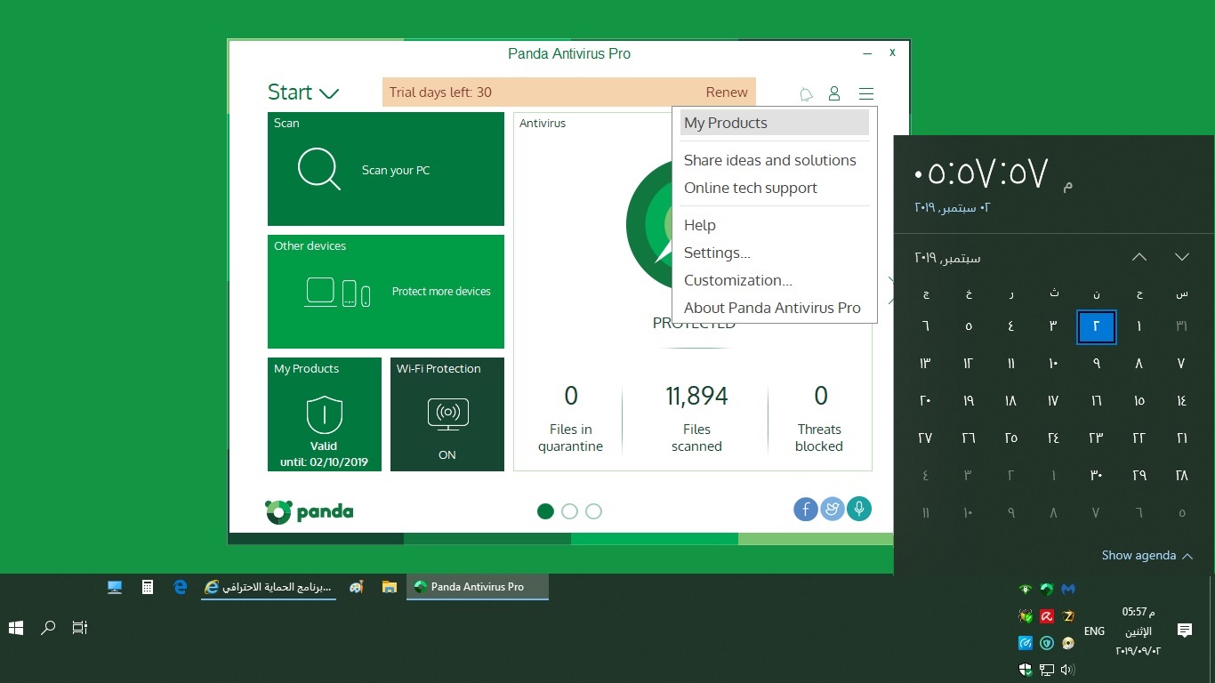The image size is (1215, 683).
Task: Click the Windows Start button
Action: (x=16, y=628)
